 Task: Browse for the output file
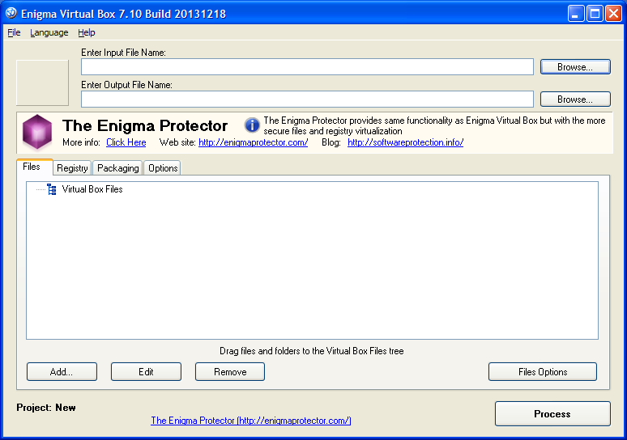tap(575, 99)
